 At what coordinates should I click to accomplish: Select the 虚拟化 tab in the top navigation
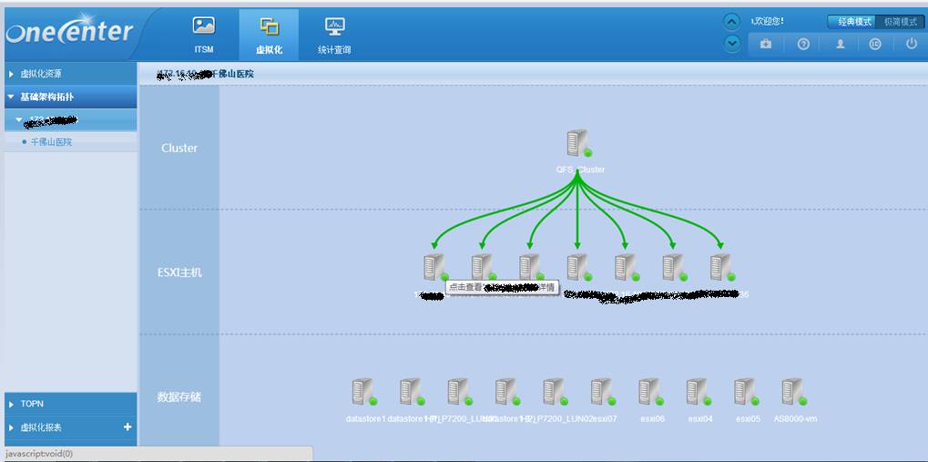pos(269,36)
